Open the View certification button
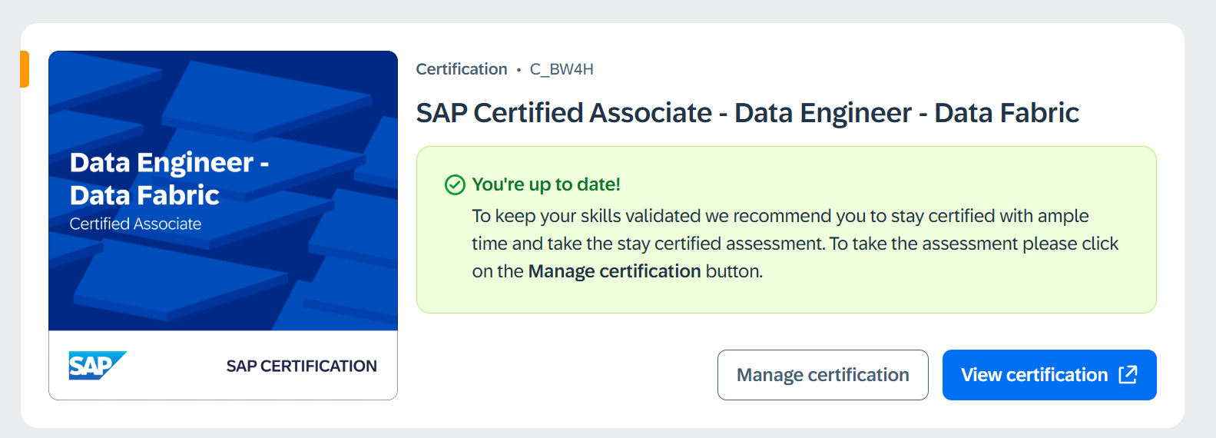 [x=1049, y=375]
